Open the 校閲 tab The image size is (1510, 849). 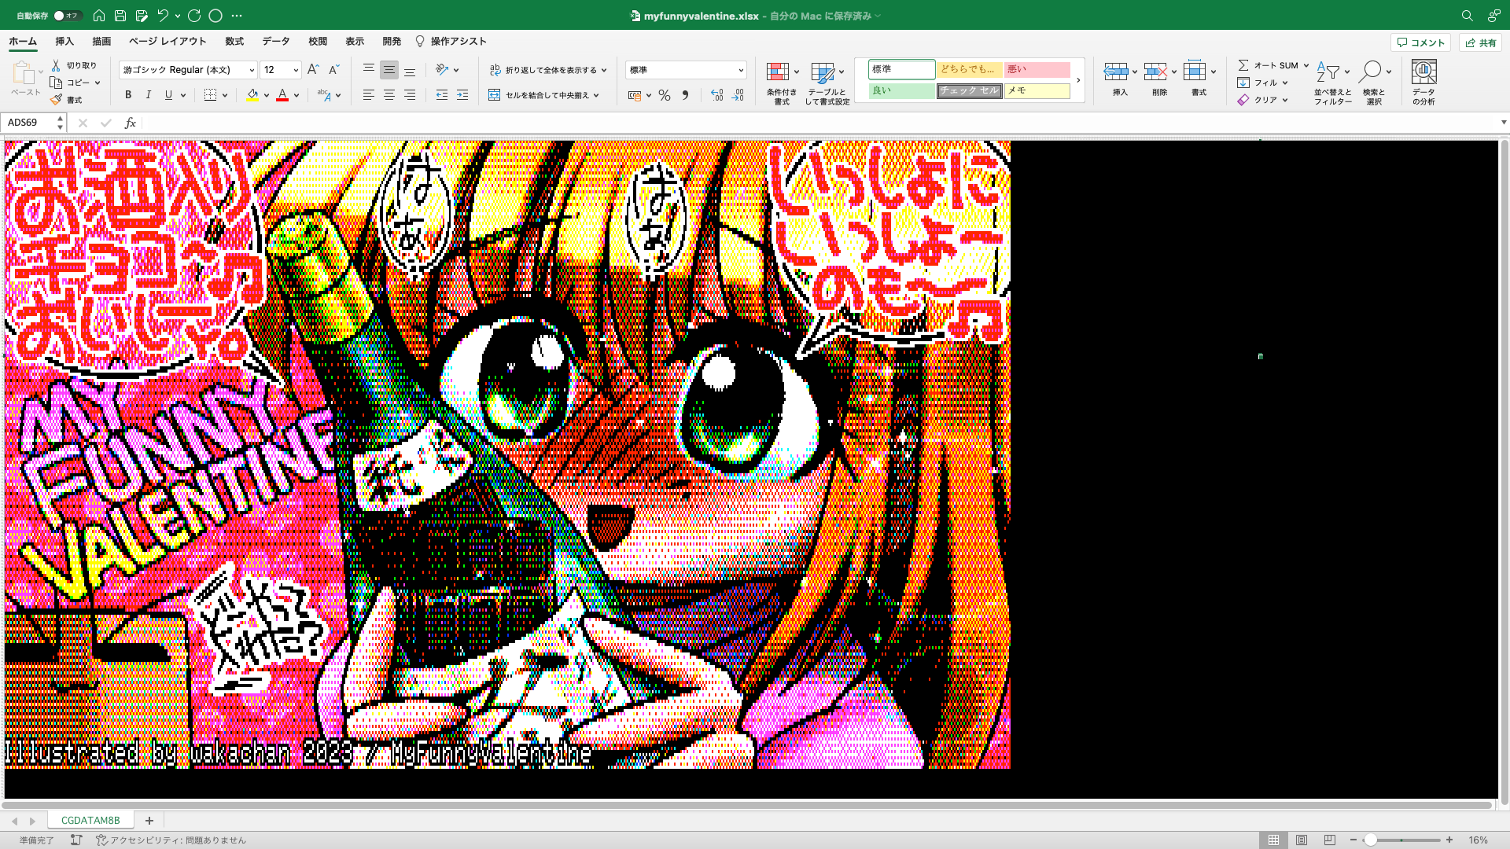[x=318, y=42]
